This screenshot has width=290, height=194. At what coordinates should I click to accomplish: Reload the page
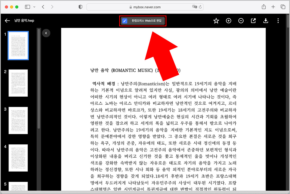pos(200,7)
